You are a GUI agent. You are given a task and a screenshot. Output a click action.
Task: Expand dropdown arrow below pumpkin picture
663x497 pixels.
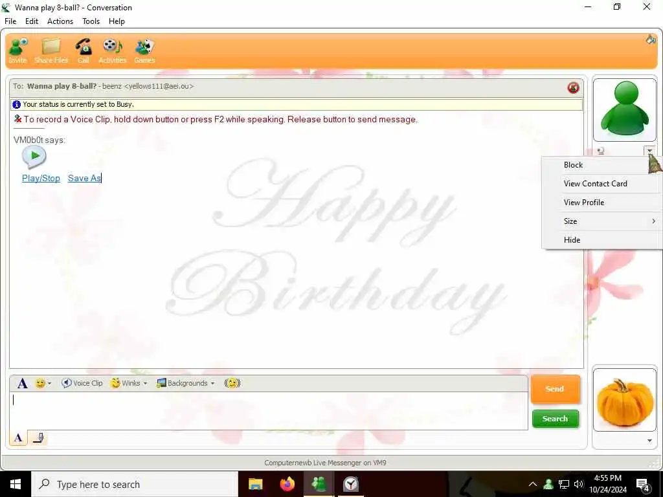[x=649, y=441]
